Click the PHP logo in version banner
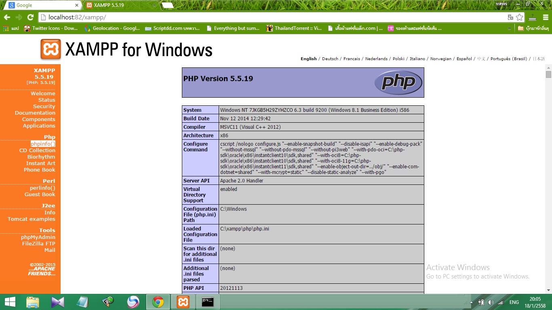 [x=398, y=82]
